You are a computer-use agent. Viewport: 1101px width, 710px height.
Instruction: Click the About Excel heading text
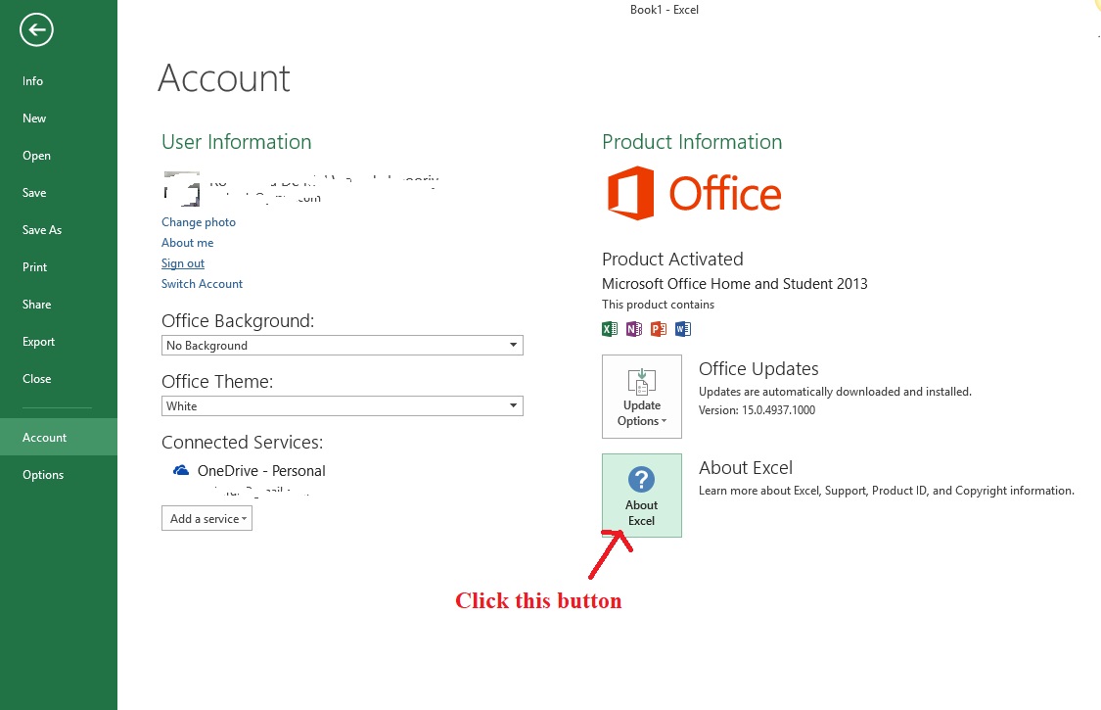click(746, 467)
